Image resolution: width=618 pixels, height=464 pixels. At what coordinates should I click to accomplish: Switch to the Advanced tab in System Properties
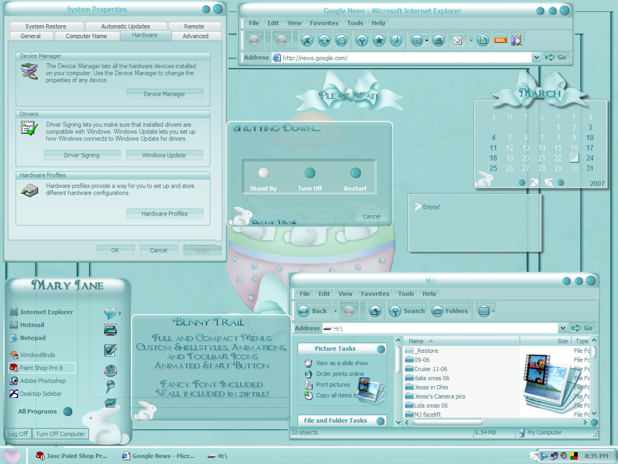(195, 36)
